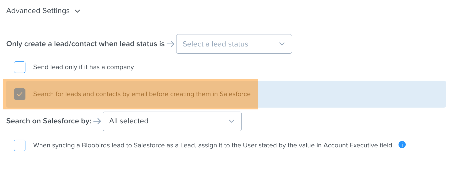This screenshot has width=451, height=169.
Task: Uncheck Search for leads and contacts by email
Action: coord(20,94)
